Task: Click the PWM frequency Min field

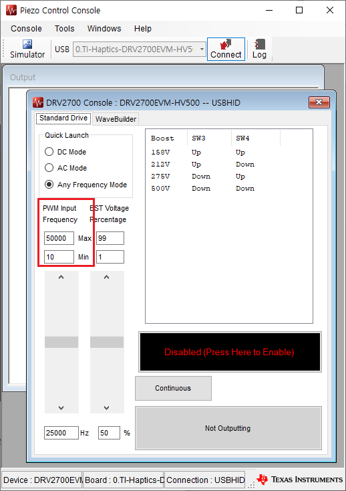Action: 59,257
